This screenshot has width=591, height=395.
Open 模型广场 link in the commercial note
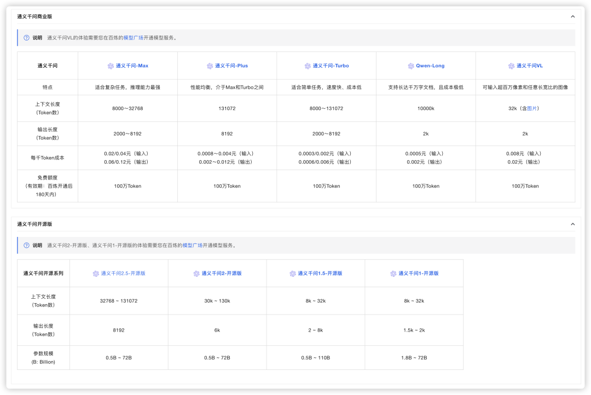coord(134,38)
